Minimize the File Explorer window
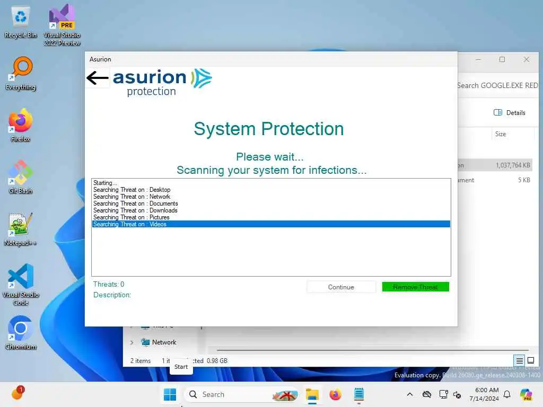543x407 pixels. 478,59
